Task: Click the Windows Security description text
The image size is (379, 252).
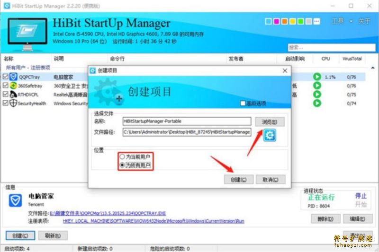Action: 71,104
